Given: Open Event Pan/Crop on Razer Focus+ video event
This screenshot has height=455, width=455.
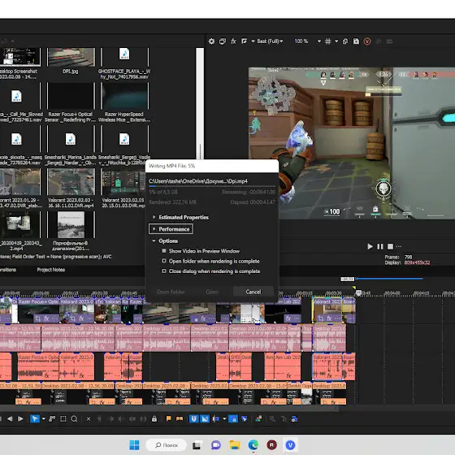Looking at the screenshot, I should point(37,318).
